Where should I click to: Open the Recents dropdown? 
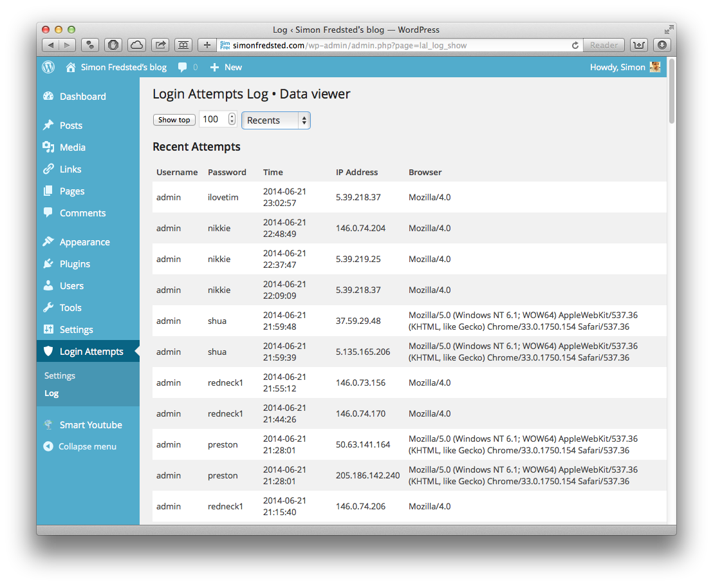point(276,120)
